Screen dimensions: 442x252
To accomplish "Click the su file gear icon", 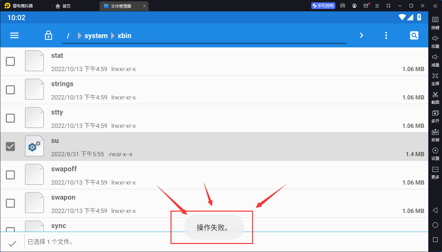I will coord(34,146).
